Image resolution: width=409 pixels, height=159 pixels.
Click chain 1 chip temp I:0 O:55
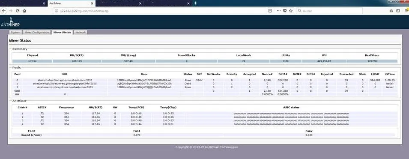pyautogui.click(x=168, y=114)
